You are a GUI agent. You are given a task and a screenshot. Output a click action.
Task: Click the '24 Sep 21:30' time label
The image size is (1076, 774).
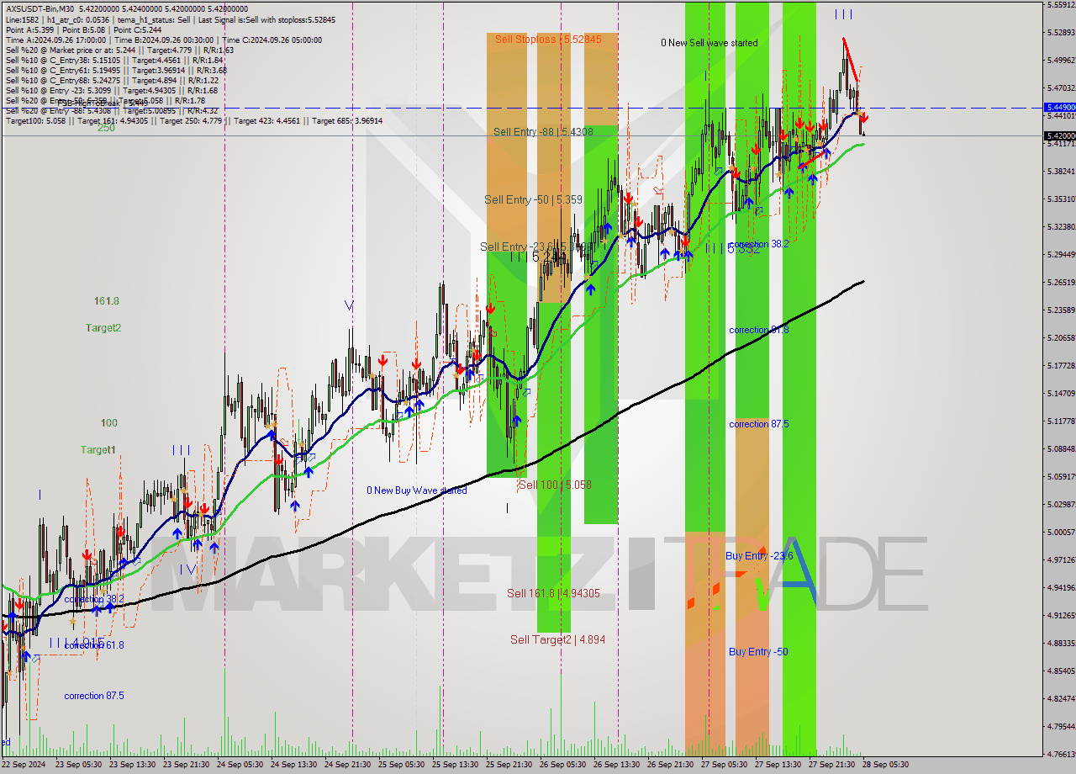click(347, 765)
